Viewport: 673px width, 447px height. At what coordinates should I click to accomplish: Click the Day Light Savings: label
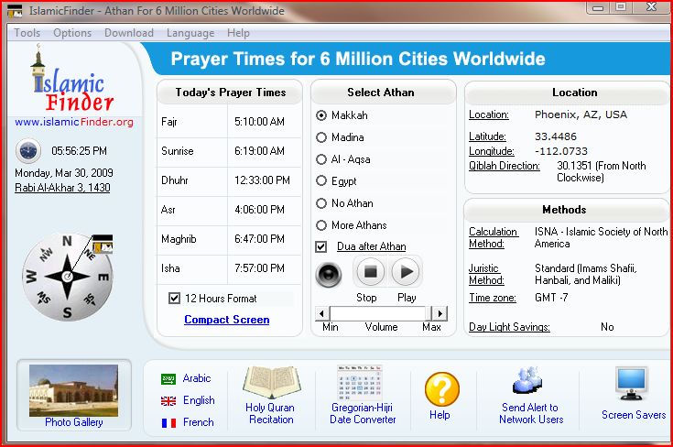point(509,327)
